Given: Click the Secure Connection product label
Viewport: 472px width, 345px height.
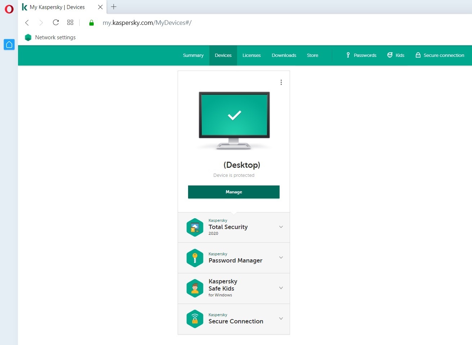Looking at the screenshot, I should [x=236, y=319].
